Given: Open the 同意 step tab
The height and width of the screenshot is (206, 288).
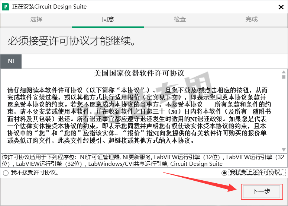Looking at the screenshot, I should coord(108,19).
